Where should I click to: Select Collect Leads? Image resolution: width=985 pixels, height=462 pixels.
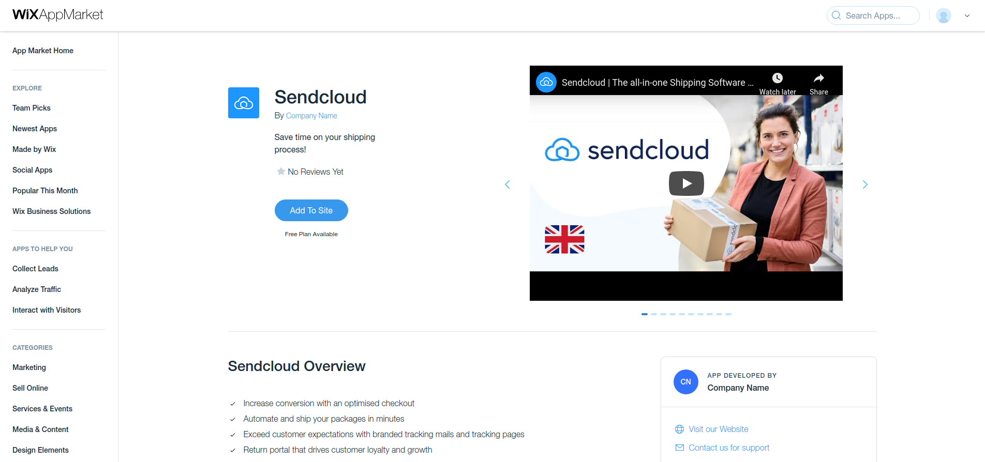pos(35,269)
